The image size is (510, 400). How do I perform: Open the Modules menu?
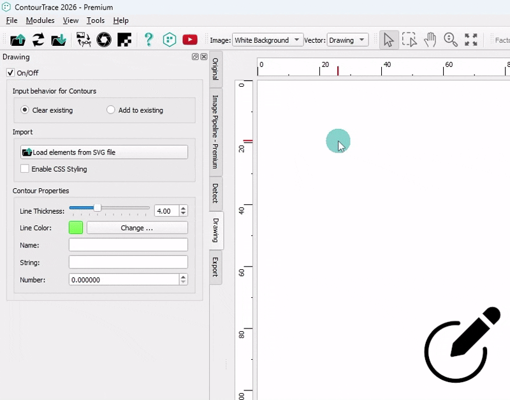40,20
